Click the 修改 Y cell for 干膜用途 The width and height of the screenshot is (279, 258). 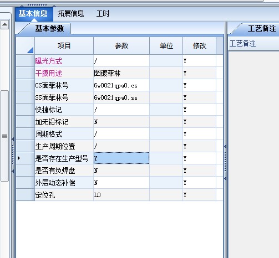(199, 73)
